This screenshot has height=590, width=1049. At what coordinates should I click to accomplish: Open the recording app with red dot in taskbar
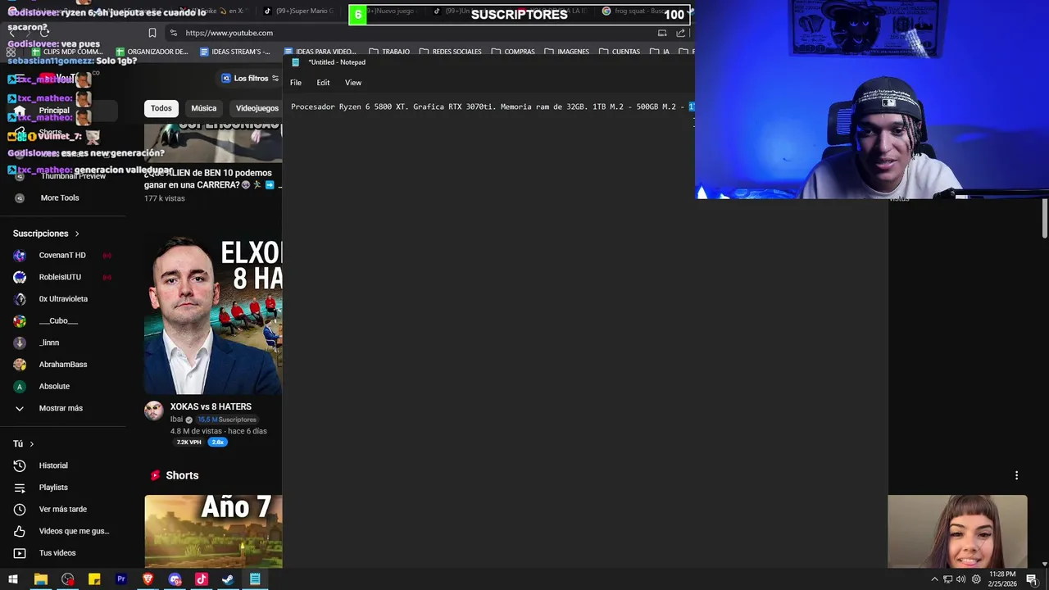(67, 579)
